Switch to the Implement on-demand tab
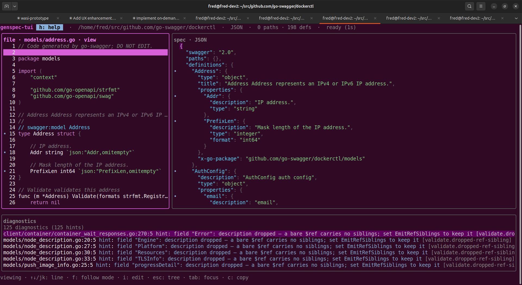 (x=156, y=18)
